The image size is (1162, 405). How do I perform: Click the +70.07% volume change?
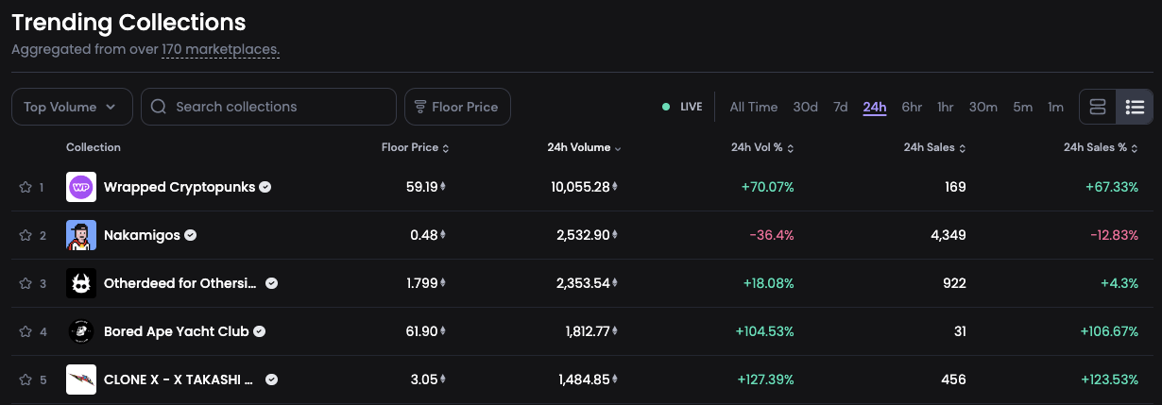(767, 187)
